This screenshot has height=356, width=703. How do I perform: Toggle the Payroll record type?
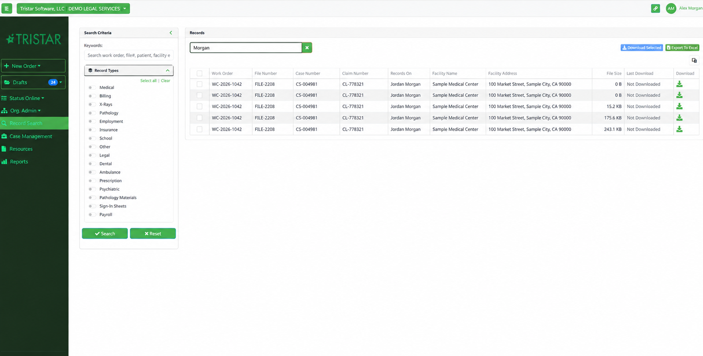pyautogui.click(x=92, y=214)
